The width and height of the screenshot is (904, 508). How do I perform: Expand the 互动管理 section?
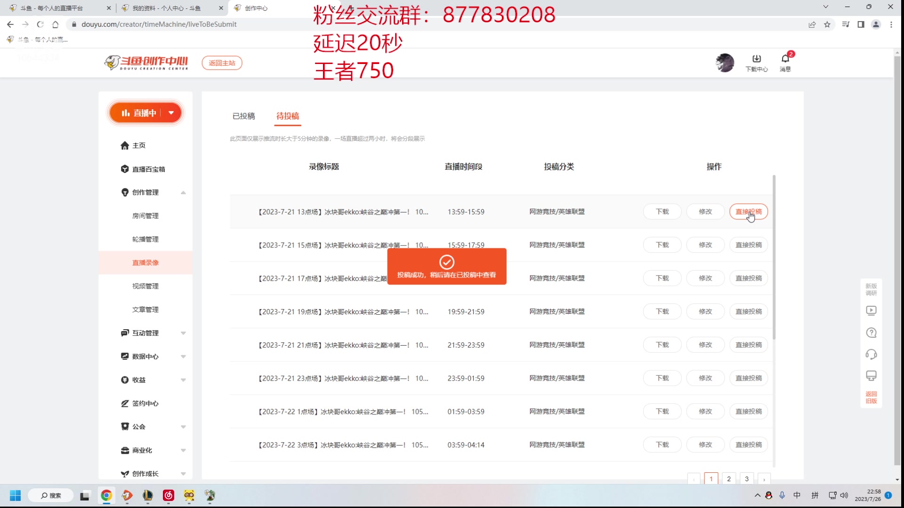coord(183,333)
